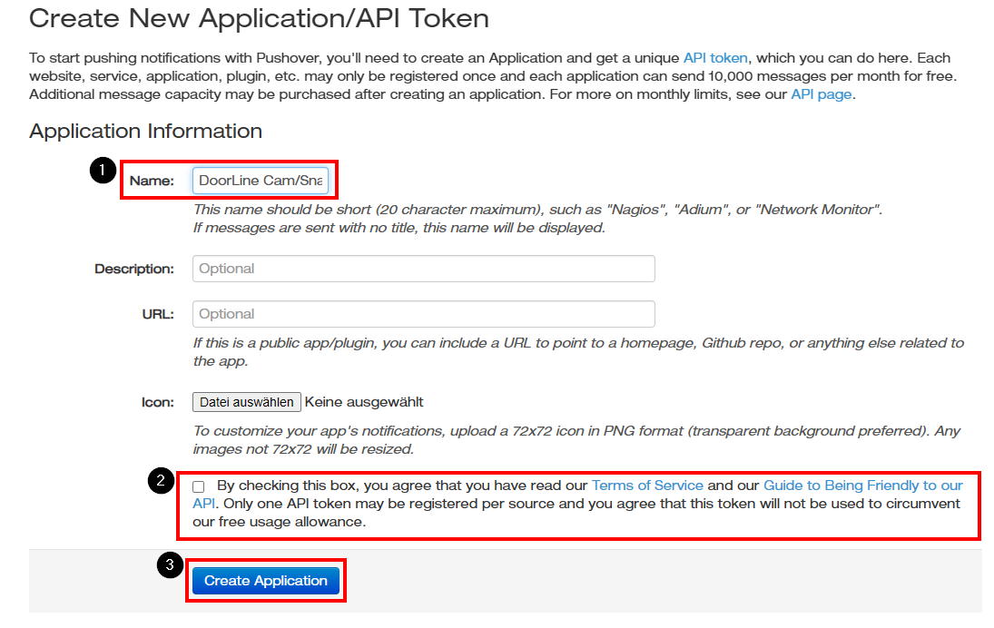Click the Icon: field label

point(157,402)
